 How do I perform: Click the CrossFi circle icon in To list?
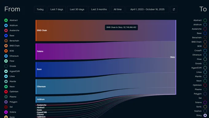[x=205, y=51]
